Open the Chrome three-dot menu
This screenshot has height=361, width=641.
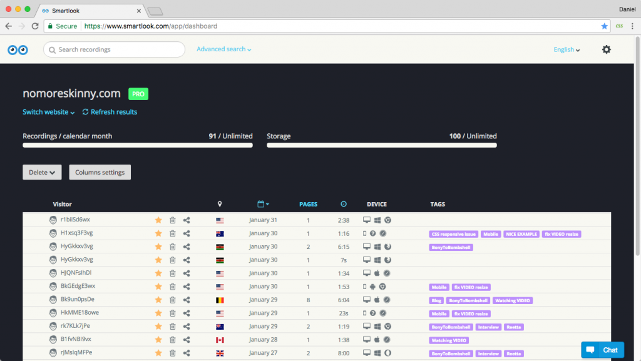click(x=632, y=26)
